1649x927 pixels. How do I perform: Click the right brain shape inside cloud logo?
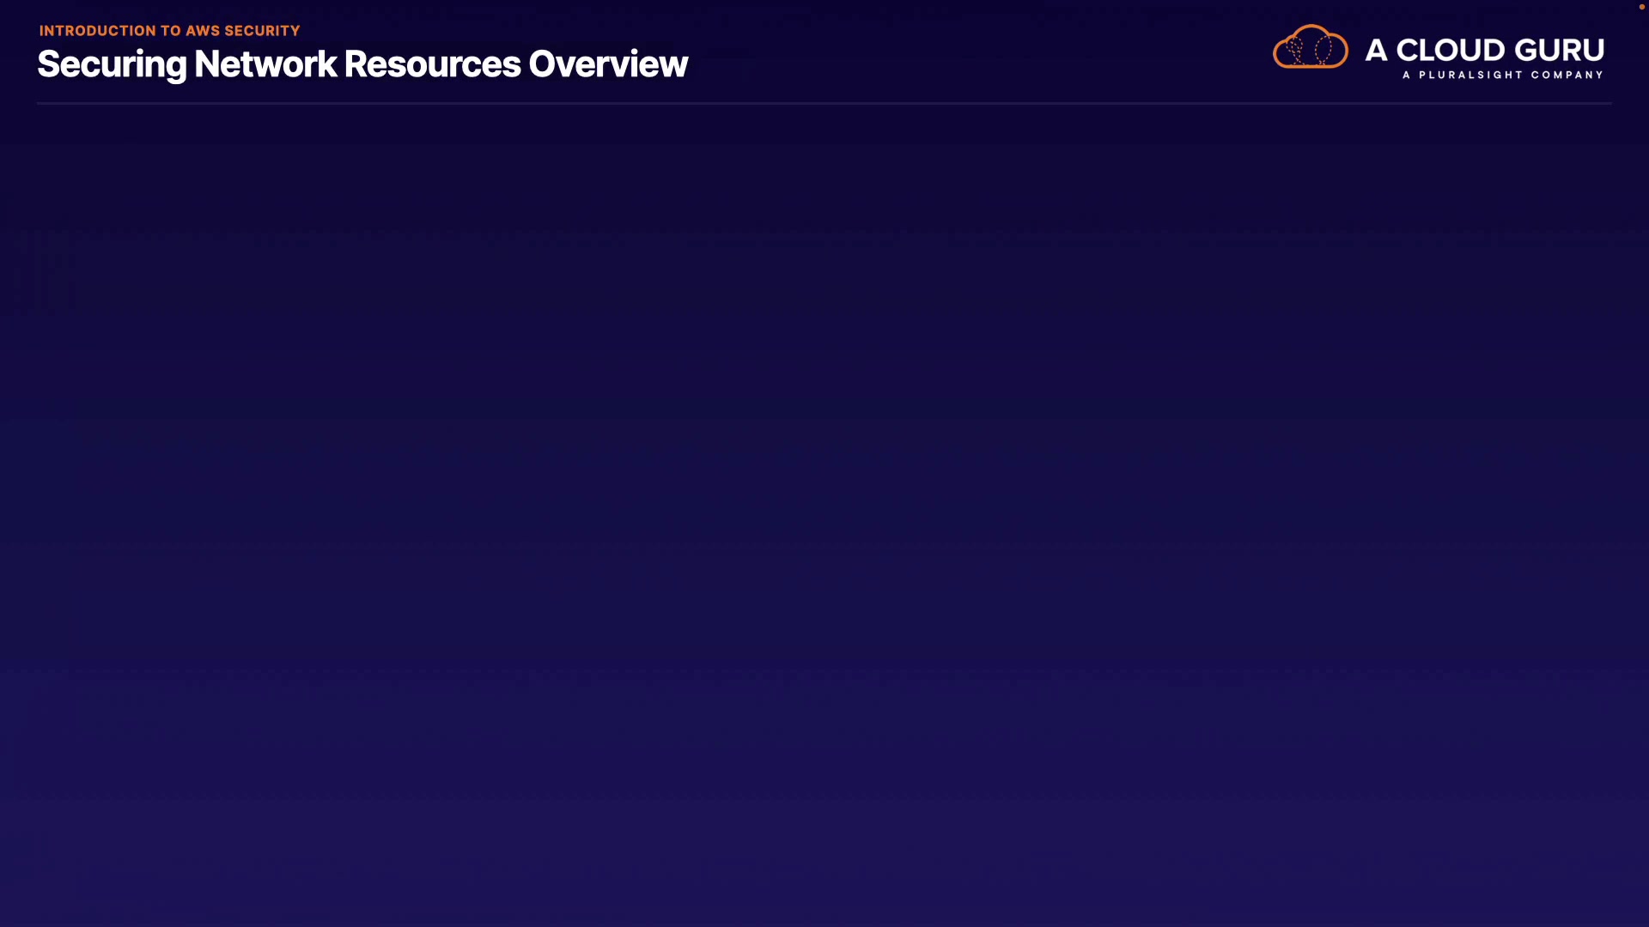pyautogui.click(x=1323, y=51)
